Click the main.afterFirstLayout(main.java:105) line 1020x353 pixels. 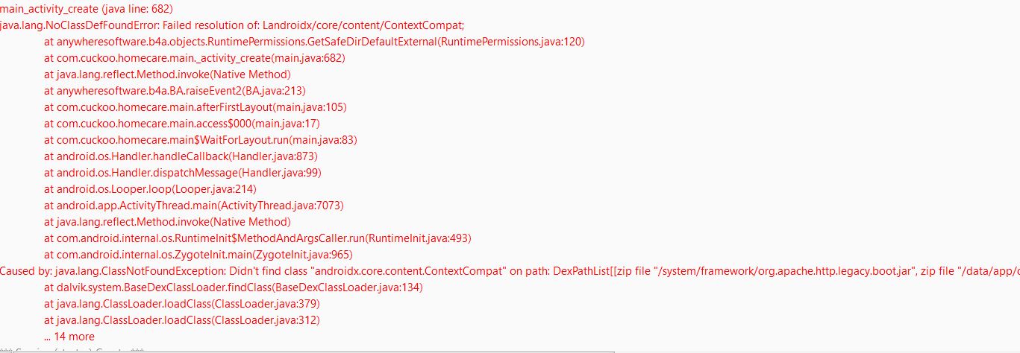click(195, 107)
